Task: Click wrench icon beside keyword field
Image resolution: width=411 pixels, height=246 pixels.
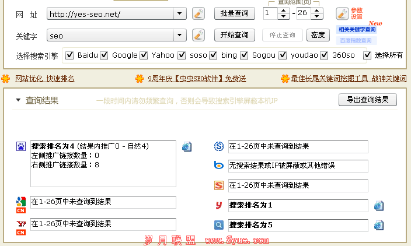Action: (x=198, y=35)
